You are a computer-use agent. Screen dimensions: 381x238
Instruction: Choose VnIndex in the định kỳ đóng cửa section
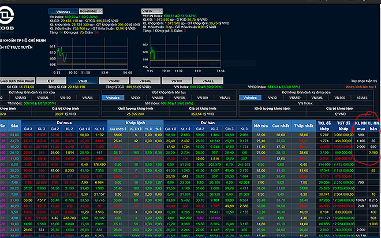pos(251,98)
